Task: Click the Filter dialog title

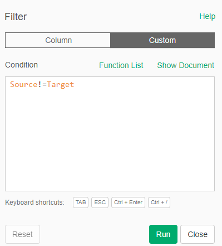Action: (x=16, y=17)
